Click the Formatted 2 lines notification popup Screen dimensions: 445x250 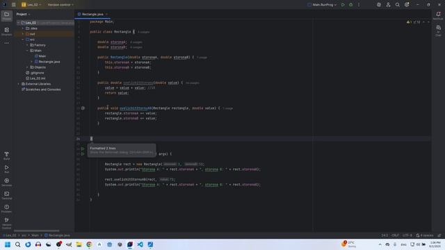(x=122, y=150)
